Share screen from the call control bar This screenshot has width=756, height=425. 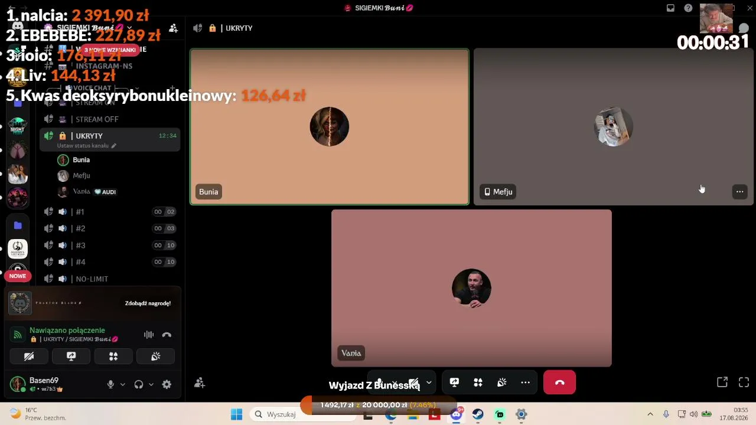(454, 382)
